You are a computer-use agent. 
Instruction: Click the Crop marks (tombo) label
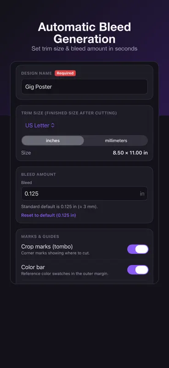47,247
